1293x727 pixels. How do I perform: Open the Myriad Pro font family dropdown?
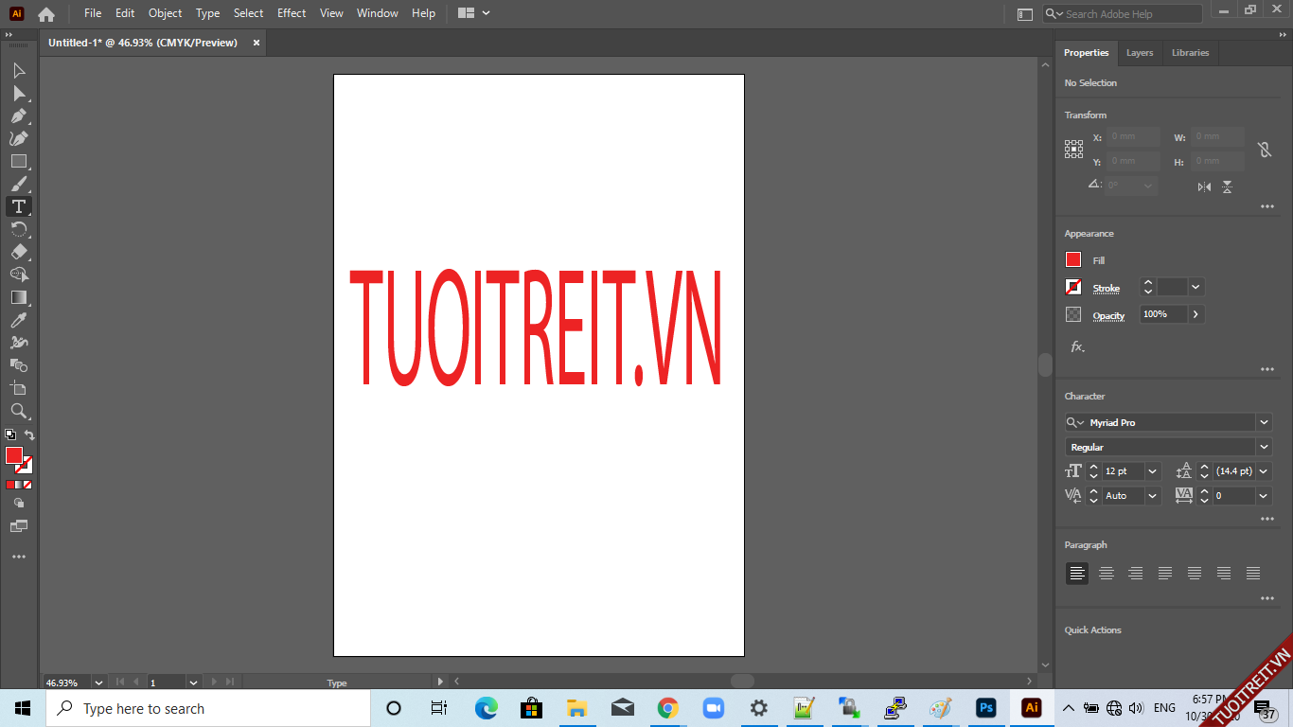pos(1264,422)
